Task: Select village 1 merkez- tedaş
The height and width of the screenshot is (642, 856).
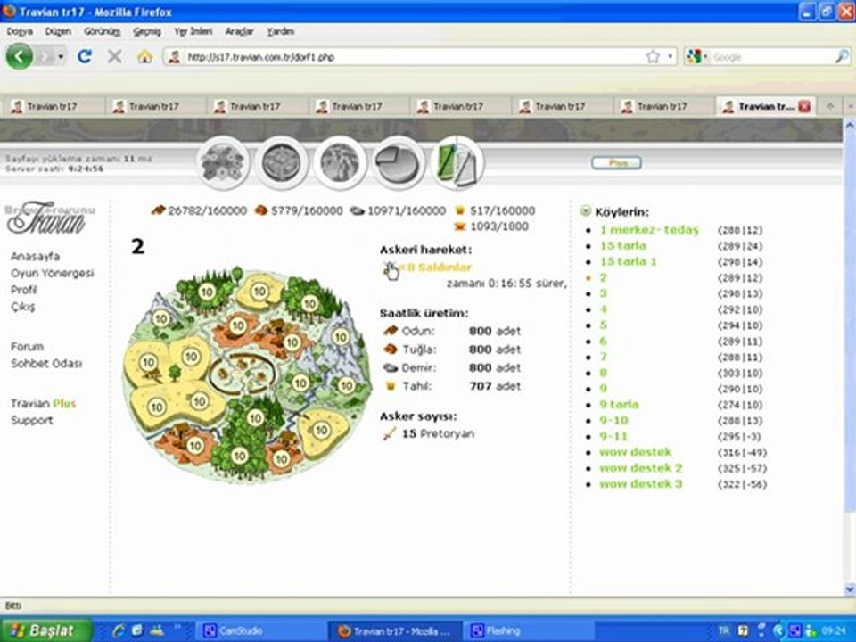Action: pos(649,230)
